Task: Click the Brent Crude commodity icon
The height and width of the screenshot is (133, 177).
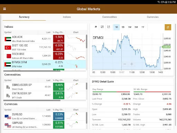Action: tap(8, 87)
